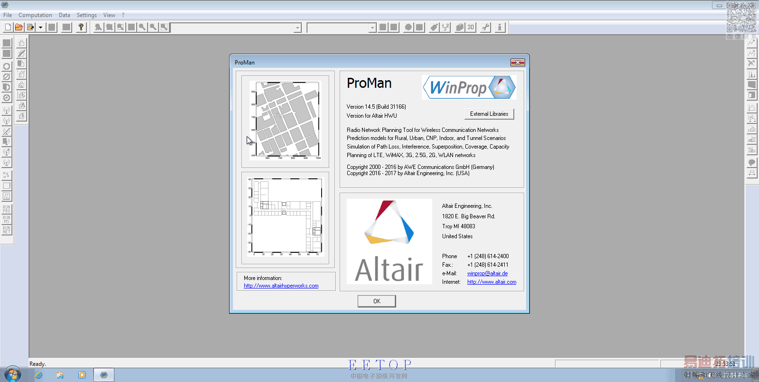
Task: Click the External Libraries button
Action: pyautogui.click(x=489, y=114)
